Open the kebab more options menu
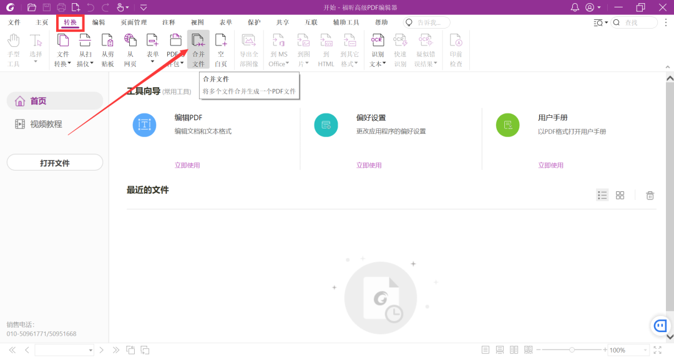674x357 pixels. pyautogui.click(x=666, y=22)
